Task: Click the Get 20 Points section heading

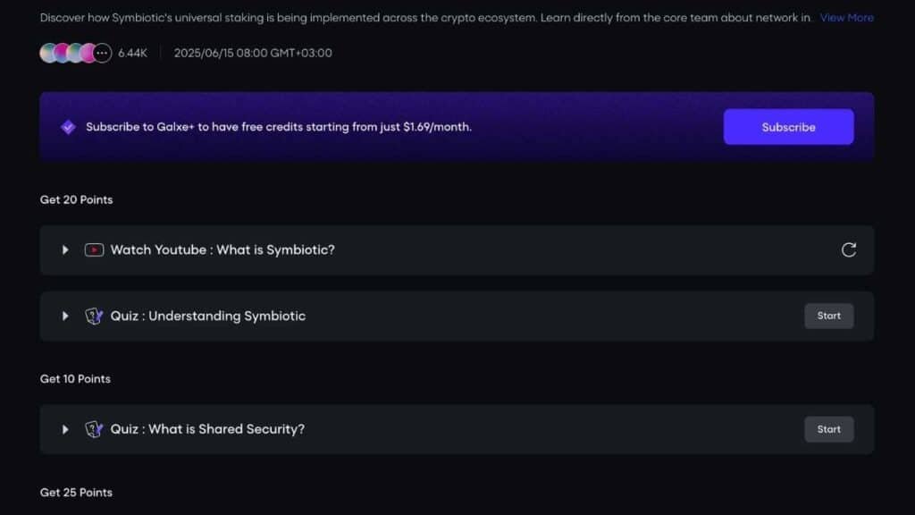Action: [x=76, y=199]
